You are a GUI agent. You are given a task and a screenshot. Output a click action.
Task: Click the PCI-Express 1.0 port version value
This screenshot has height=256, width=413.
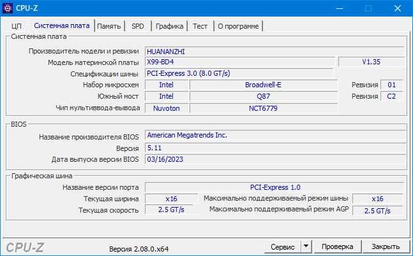[x=274, y=187]
